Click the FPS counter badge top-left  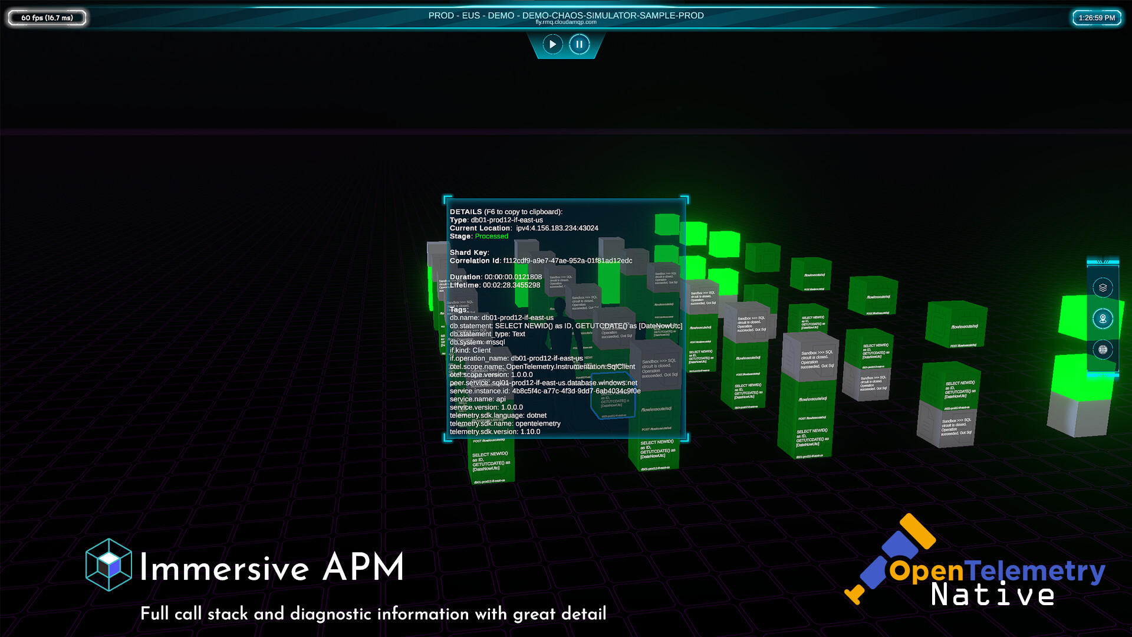coord(47,18)
